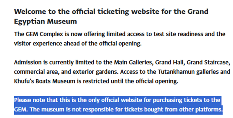Screen dimensions: 233x118
Task: Click the highlighted words "Please note"
Action: point(30,100)
